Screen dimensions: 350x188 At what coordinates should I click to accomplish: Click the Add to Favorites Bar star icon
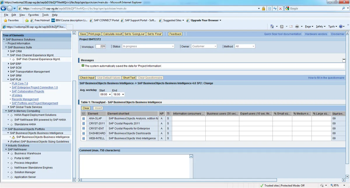click(27, 20)
